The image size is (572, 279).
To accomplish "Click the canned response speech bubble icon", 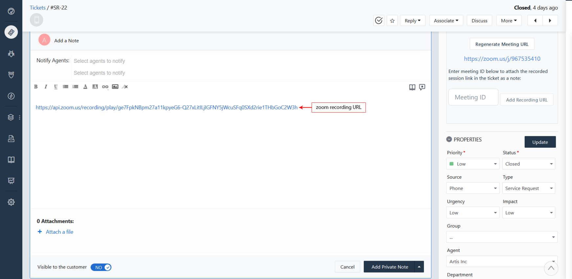I will point(422,87).
